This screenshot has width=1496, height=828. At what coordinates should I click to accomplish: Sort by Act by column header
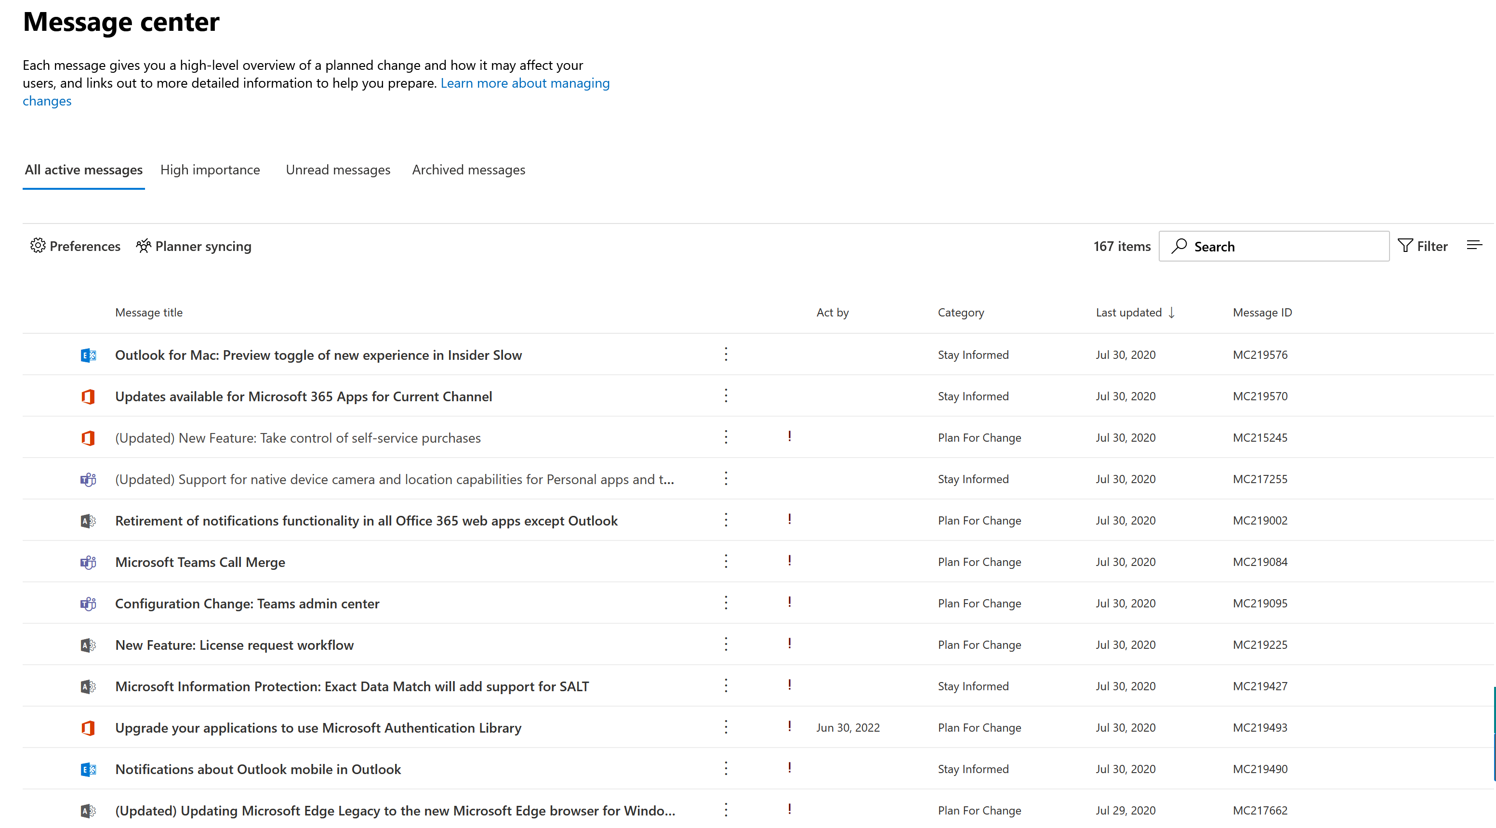click(x=832, y=313)
